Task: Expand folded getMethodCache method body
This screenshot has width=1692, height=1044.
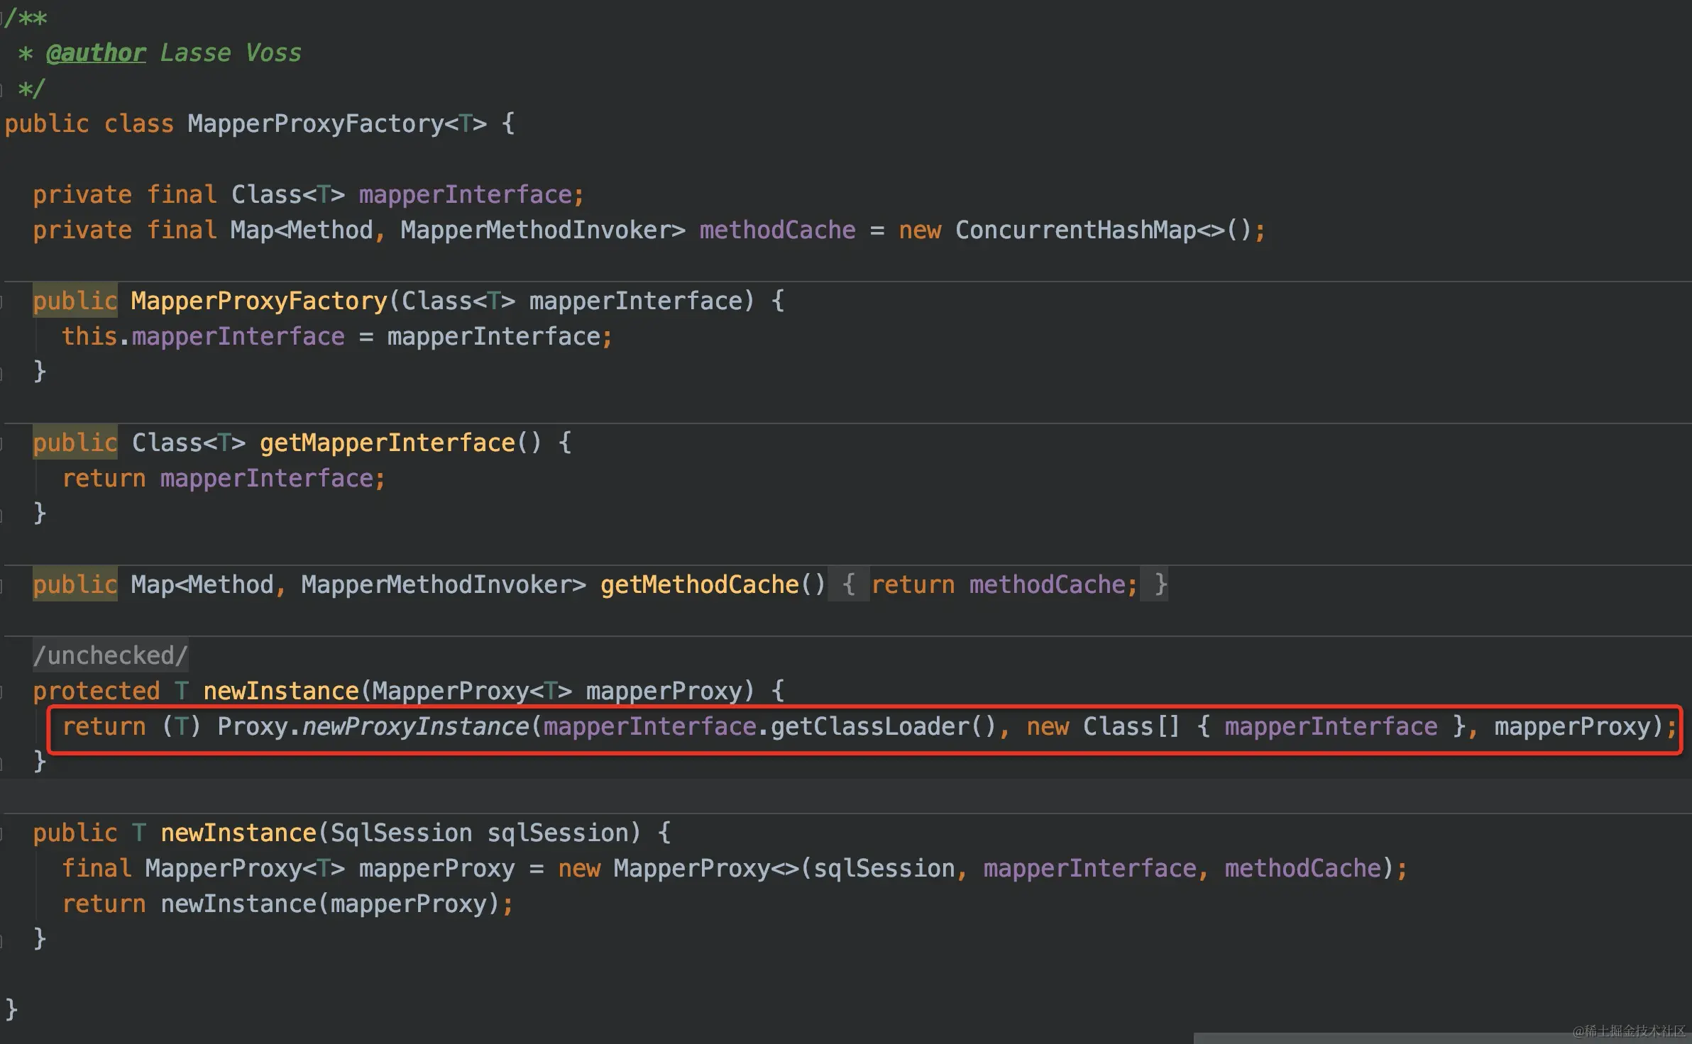Action: (848, 585)
